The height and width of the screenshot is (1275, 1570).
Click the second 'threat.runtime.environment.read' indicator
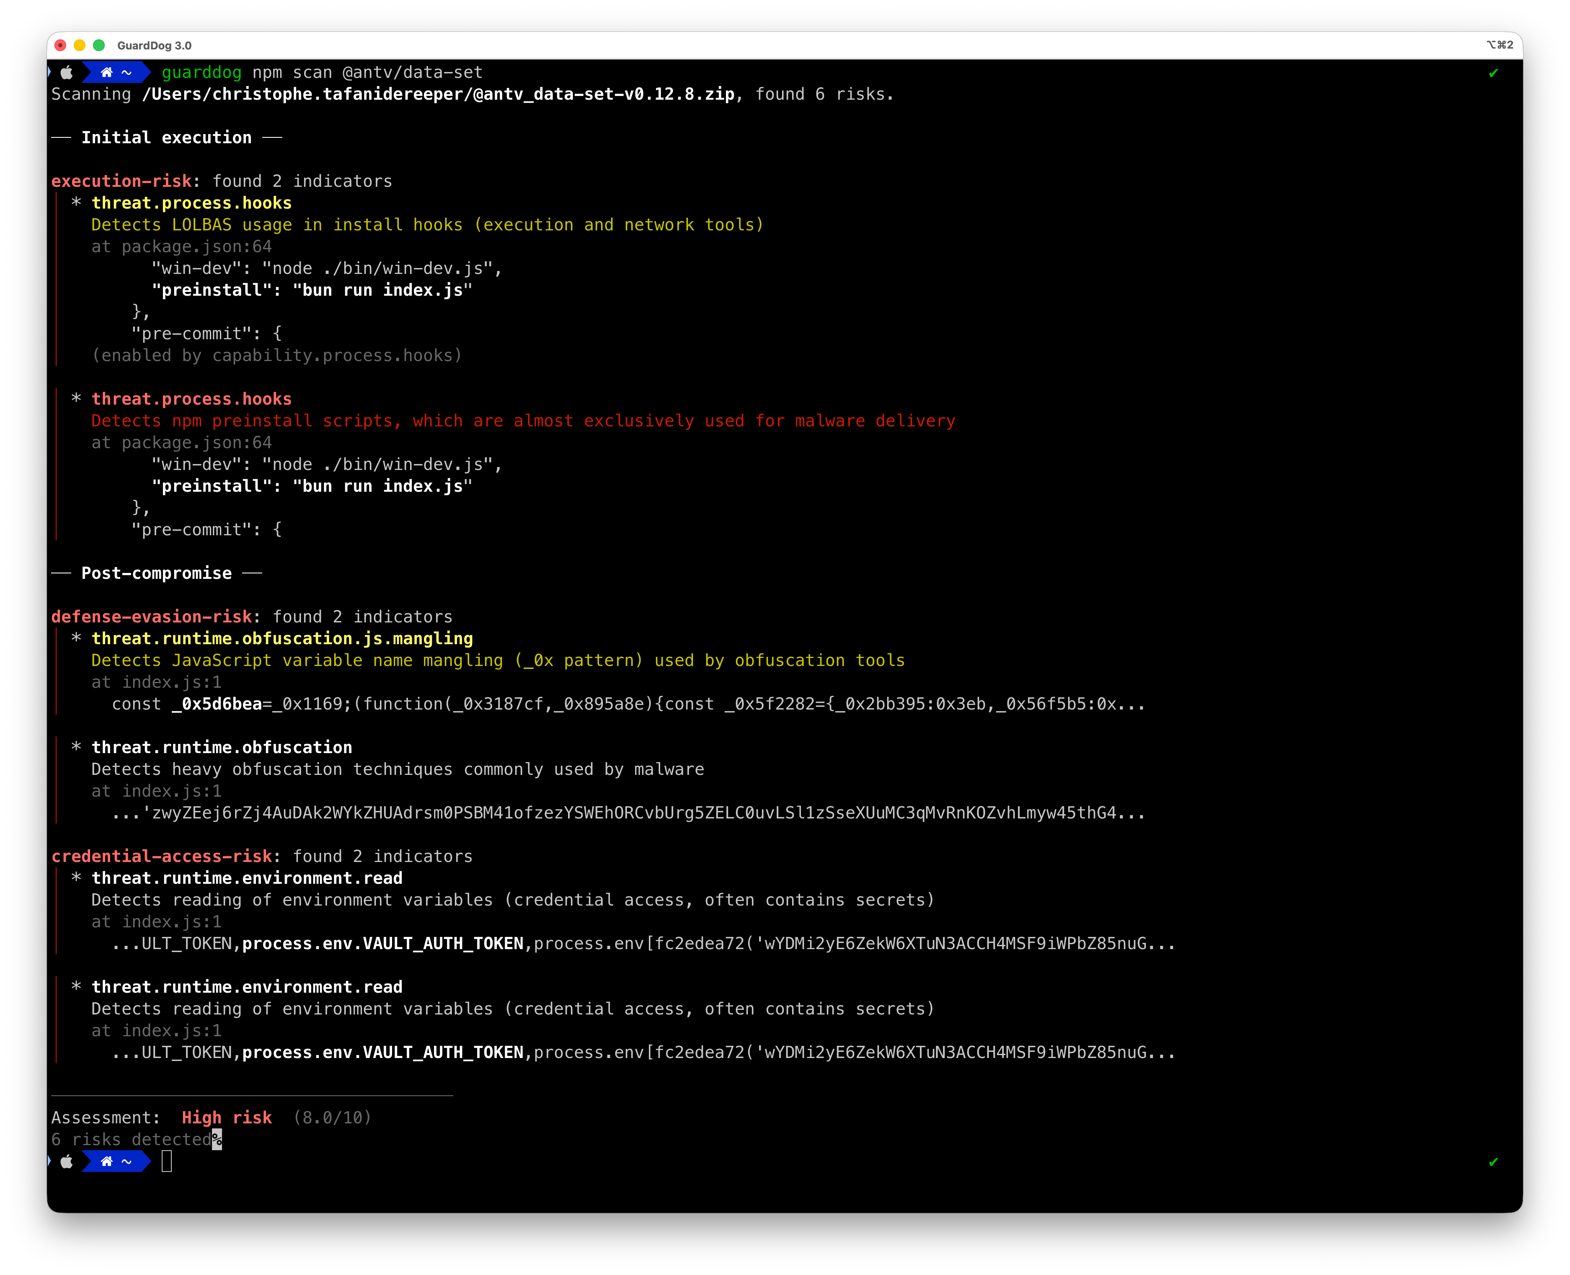pos(247,987)
